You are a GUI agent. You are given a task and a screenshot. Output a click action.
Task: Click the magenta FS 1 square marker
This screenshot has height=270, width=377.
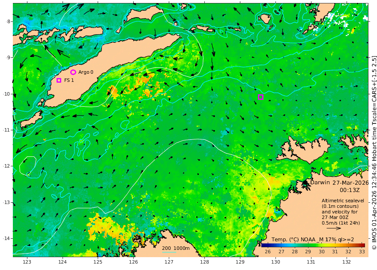tap(59, 80)
